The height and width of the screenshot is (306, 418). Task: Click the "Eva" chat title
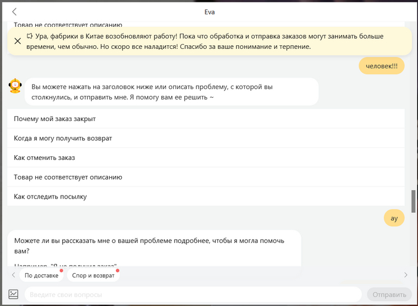[209, 12]
